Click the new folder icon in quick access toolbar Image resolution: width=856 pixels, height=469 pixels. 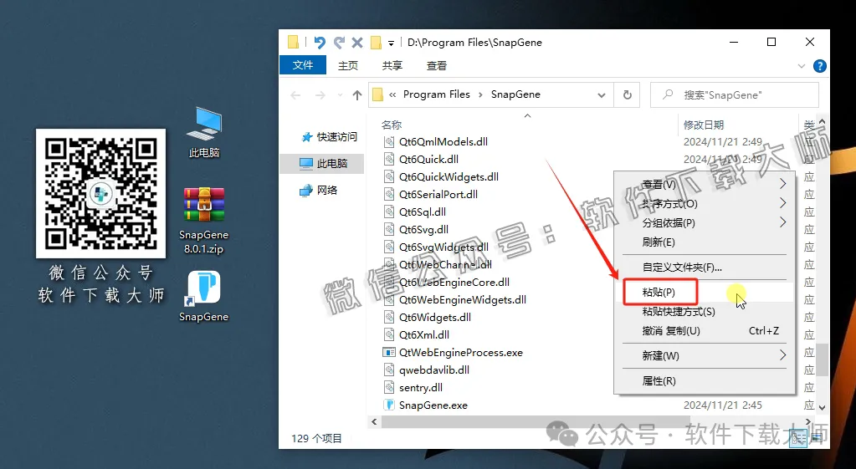pos(376,42)
